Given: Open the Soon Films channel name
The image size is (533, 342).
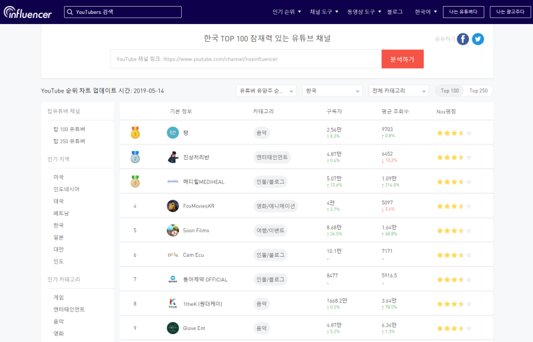Looking at the screenshot, I should 196,231.
